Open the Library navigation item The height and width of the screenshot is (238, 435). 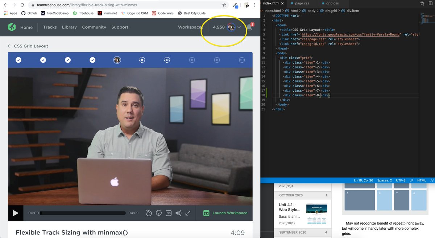pyautogui.click(x=69, y=27)
